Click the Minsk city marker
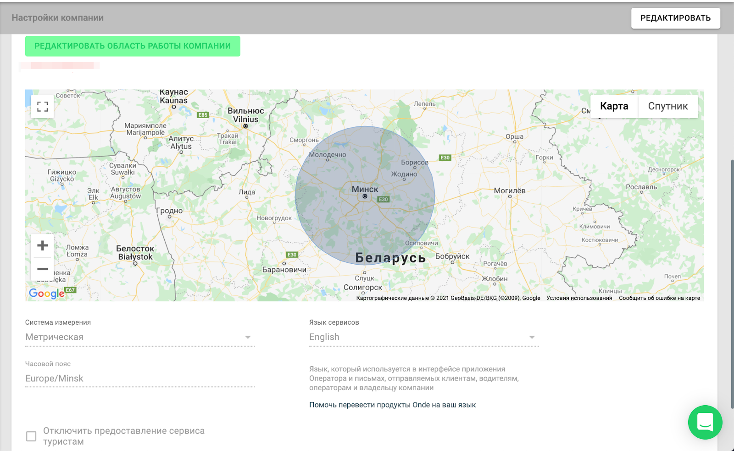This screenshot has width=734, height=451. 365,196
